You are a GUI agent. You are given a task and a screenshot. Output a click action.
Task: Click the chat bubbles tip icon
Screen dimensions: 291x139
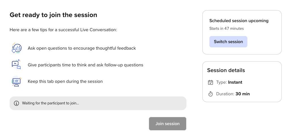[x=16, y=64]
